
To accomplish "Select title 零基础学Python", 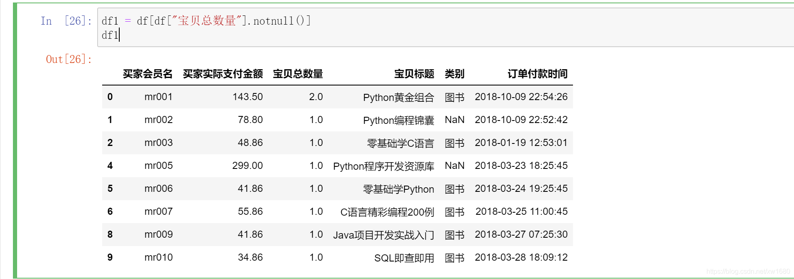I will point(399,189).
